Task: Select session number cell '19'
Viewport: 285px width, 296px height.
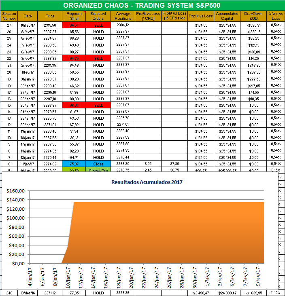Action: [x=9, y=79]
